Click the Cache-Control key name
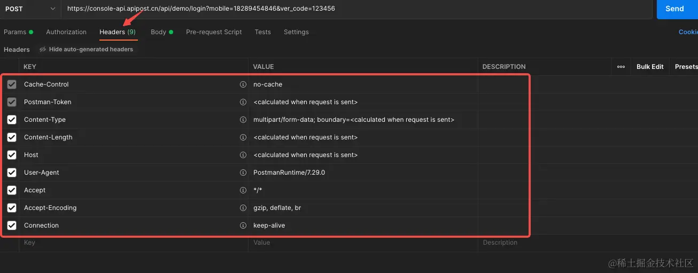This screenshot has width=698, height=273. (46, 84)
